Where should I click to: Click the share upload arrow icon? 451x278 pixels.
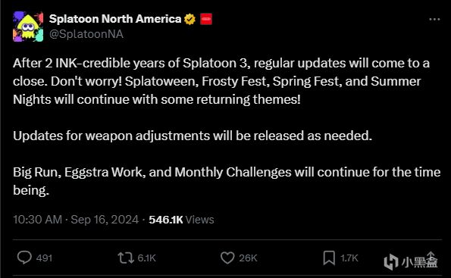(431, 257)
